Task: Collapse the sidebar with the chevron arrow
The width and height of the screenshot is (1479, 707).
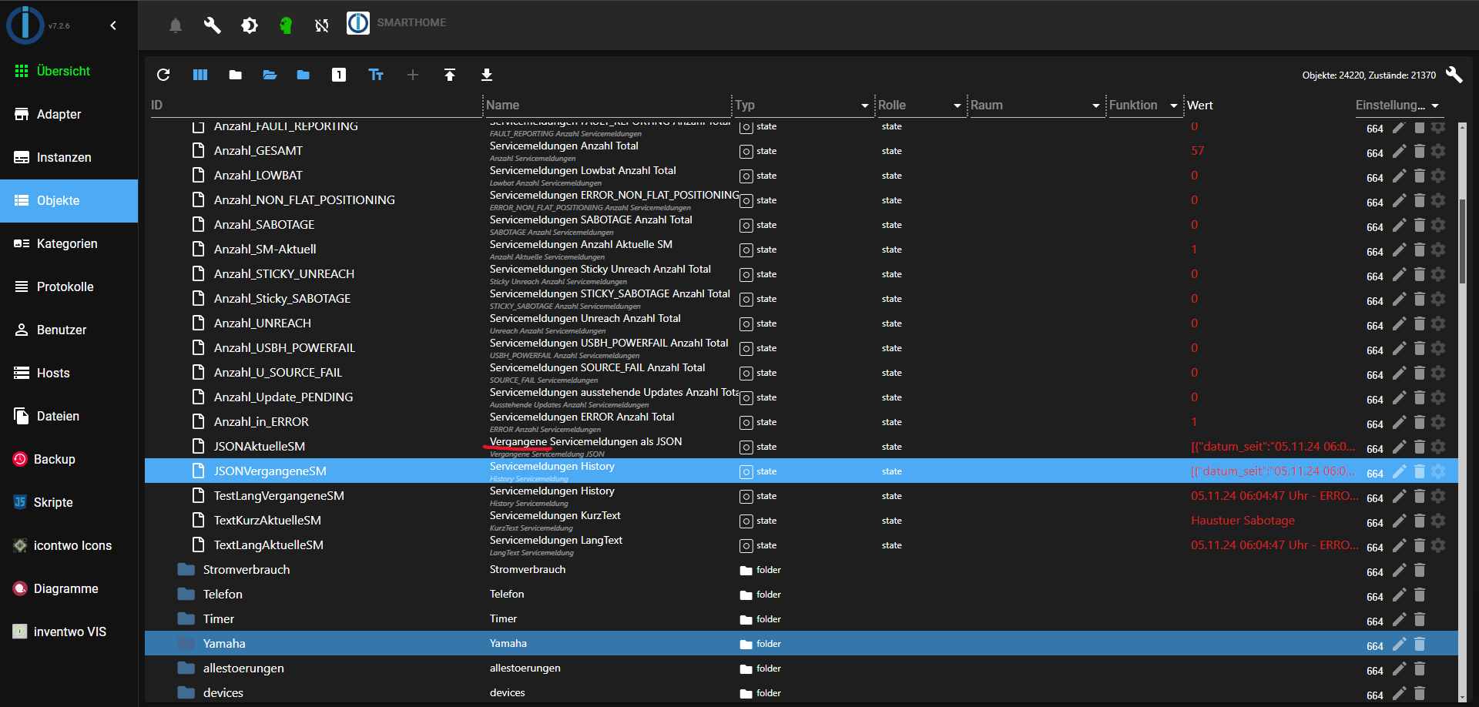Action: pyautogui.click(x=113, y=25)
